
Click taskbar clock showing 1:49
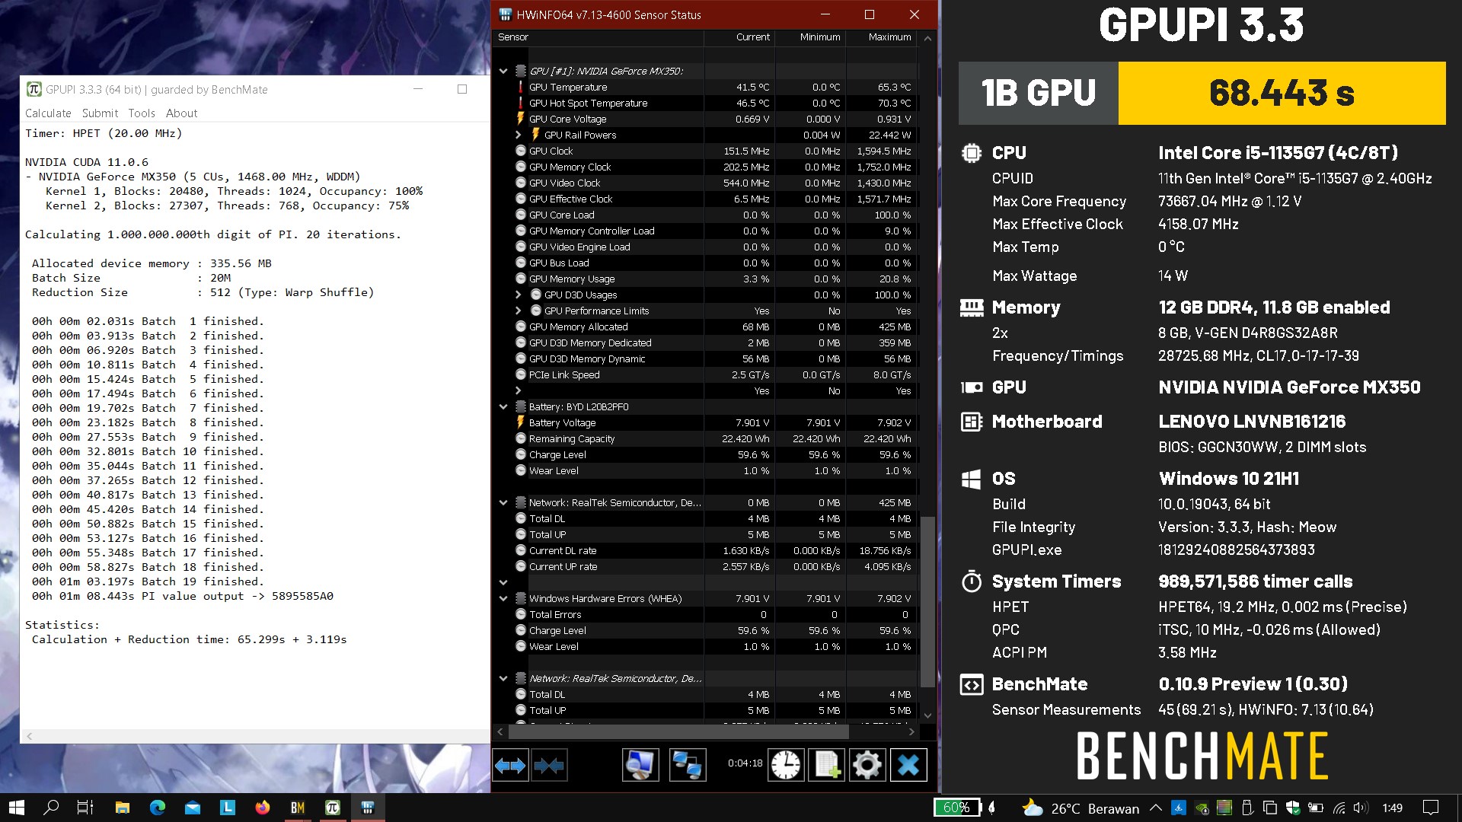1393,808
